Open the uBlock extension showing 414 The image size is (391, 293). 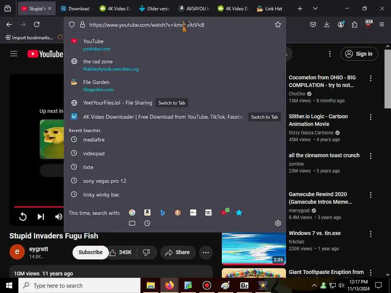coord(368,24)
